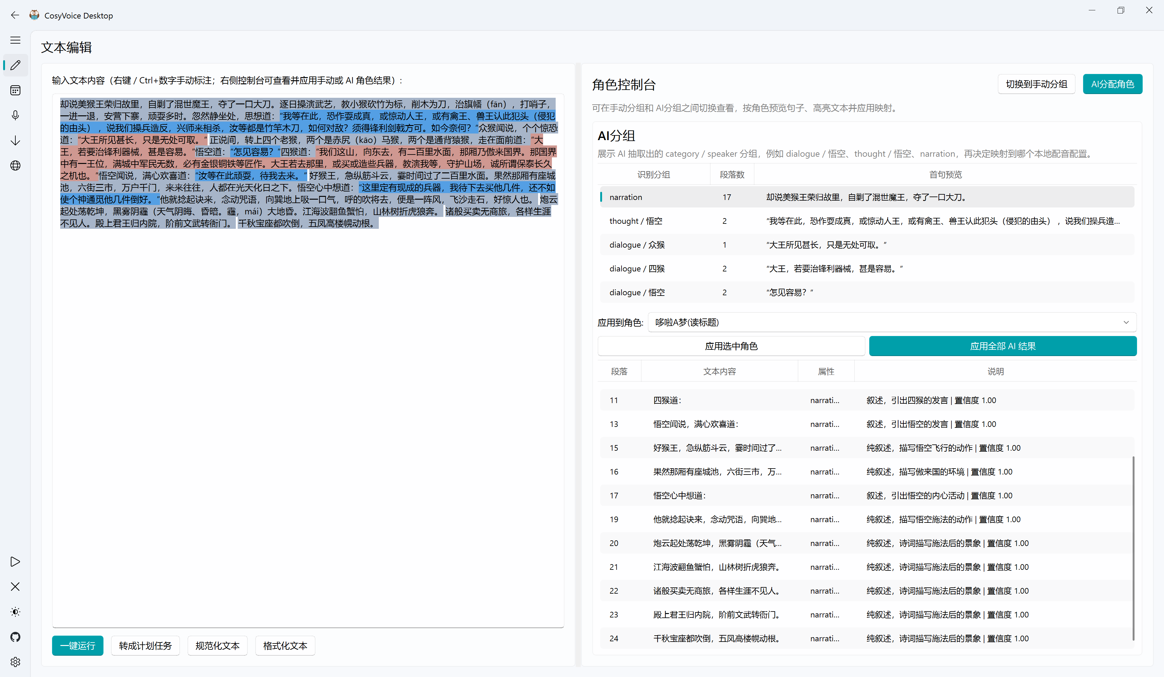Click the X stop icon in sidebar
Image resolution: width=1164 pixels, height=677 pixels.
[x=15, y=586]
